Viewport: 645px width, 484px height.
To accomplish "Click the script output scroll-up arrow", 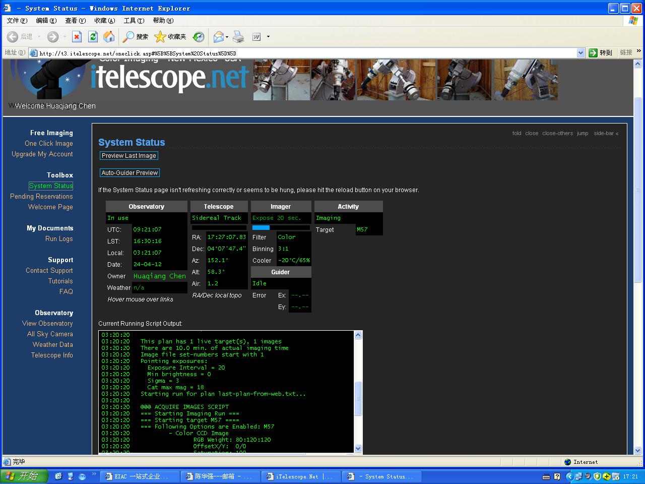I will point(358,335).
